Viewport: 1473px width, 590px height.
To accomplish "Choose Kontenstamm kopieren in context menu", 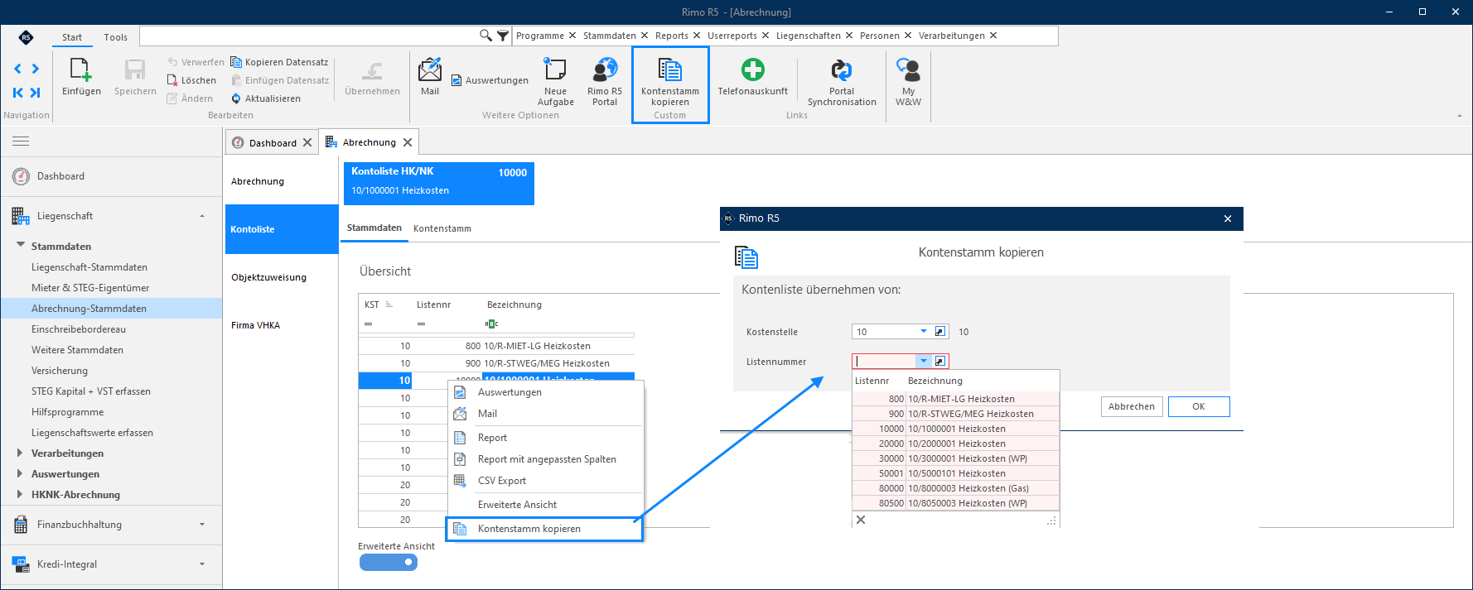I will pyautogui.click(x=546, y=529).
